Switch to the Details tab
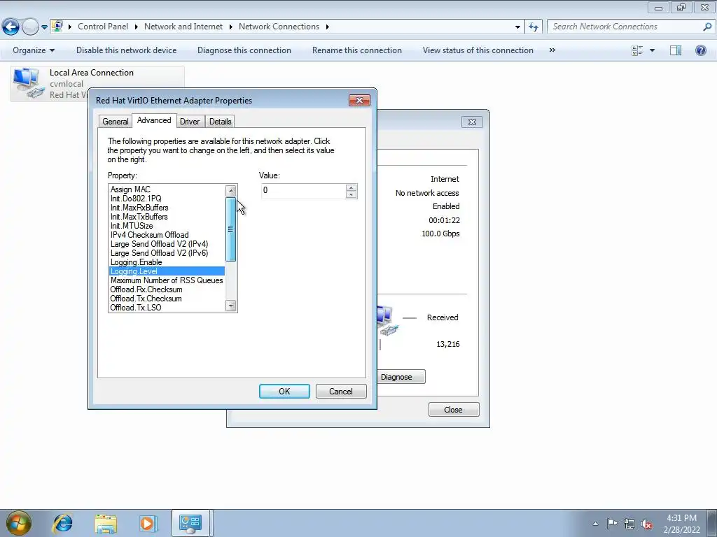Viewport: 717px width, 537px height. (x=220, y=122)
